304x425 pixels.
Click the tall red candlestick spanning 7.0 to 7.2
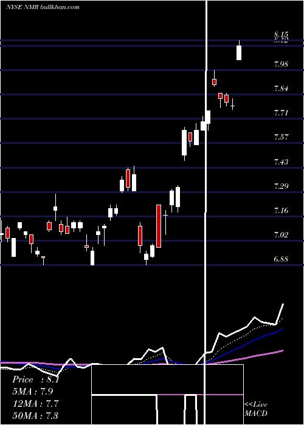pyautogui.click(x=159, y=226)
